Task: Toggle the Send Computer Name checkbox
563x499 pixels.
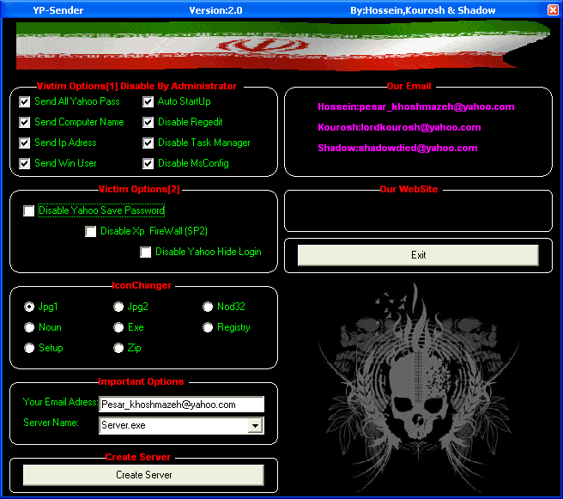Action: 25,122
